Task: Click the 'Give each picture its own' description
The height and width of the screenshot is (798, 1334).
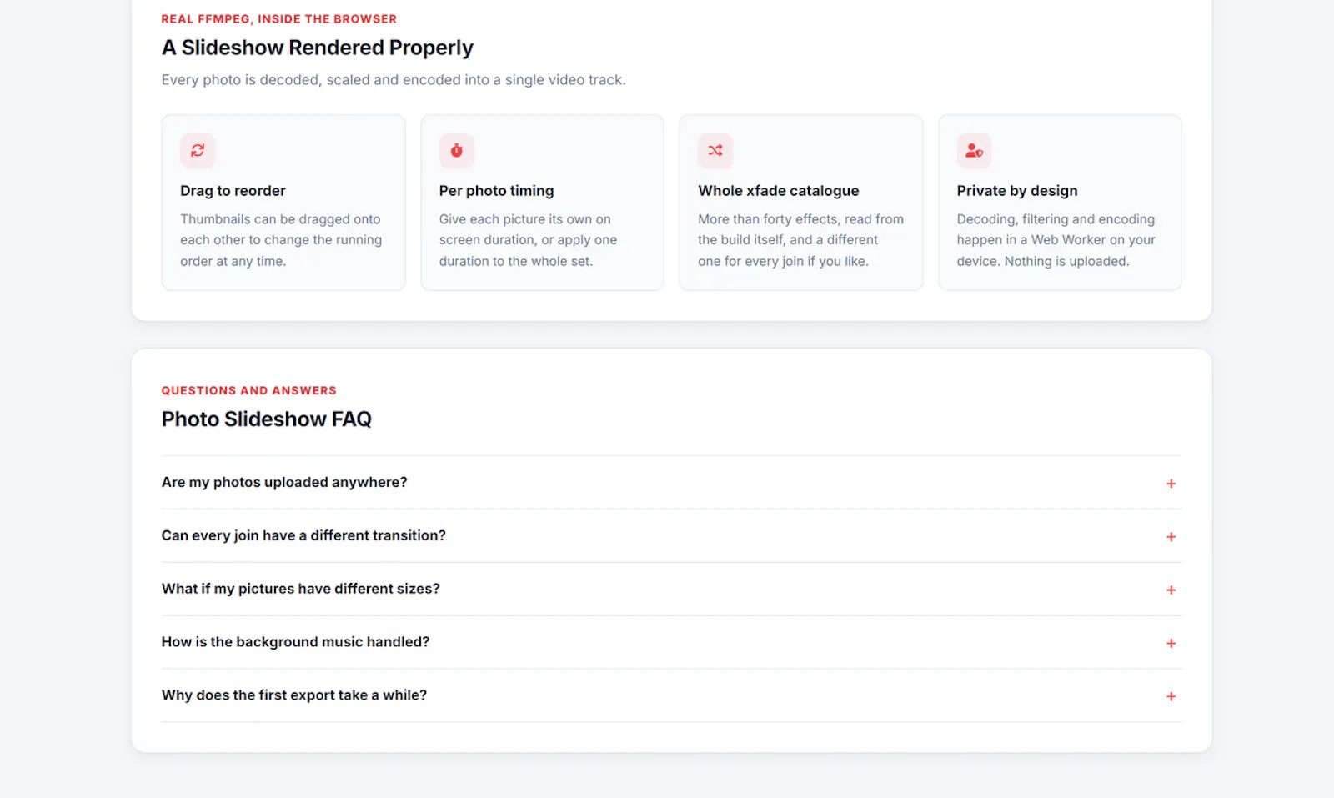Action: coord(529,240)
